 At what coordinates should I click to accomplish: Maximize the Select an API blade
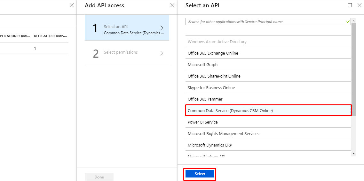click(x=350, y=5)
